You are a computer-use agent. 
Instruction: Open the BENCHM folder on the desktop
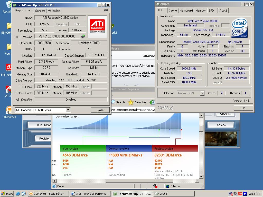(x=9, y=26)
